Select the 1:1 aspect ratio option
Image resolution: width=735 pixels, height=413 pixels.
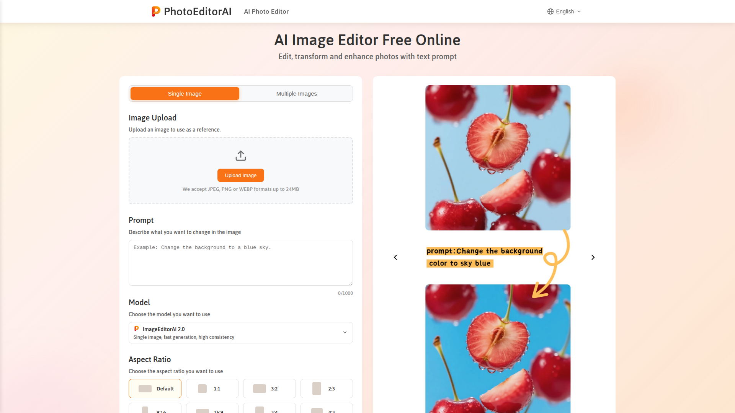(x=212, y=389)
